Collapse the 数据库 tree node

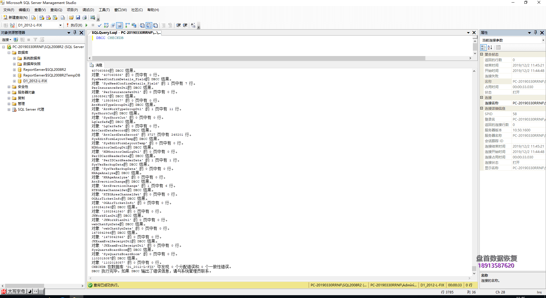pyautogui.click(x=9, y=53)
